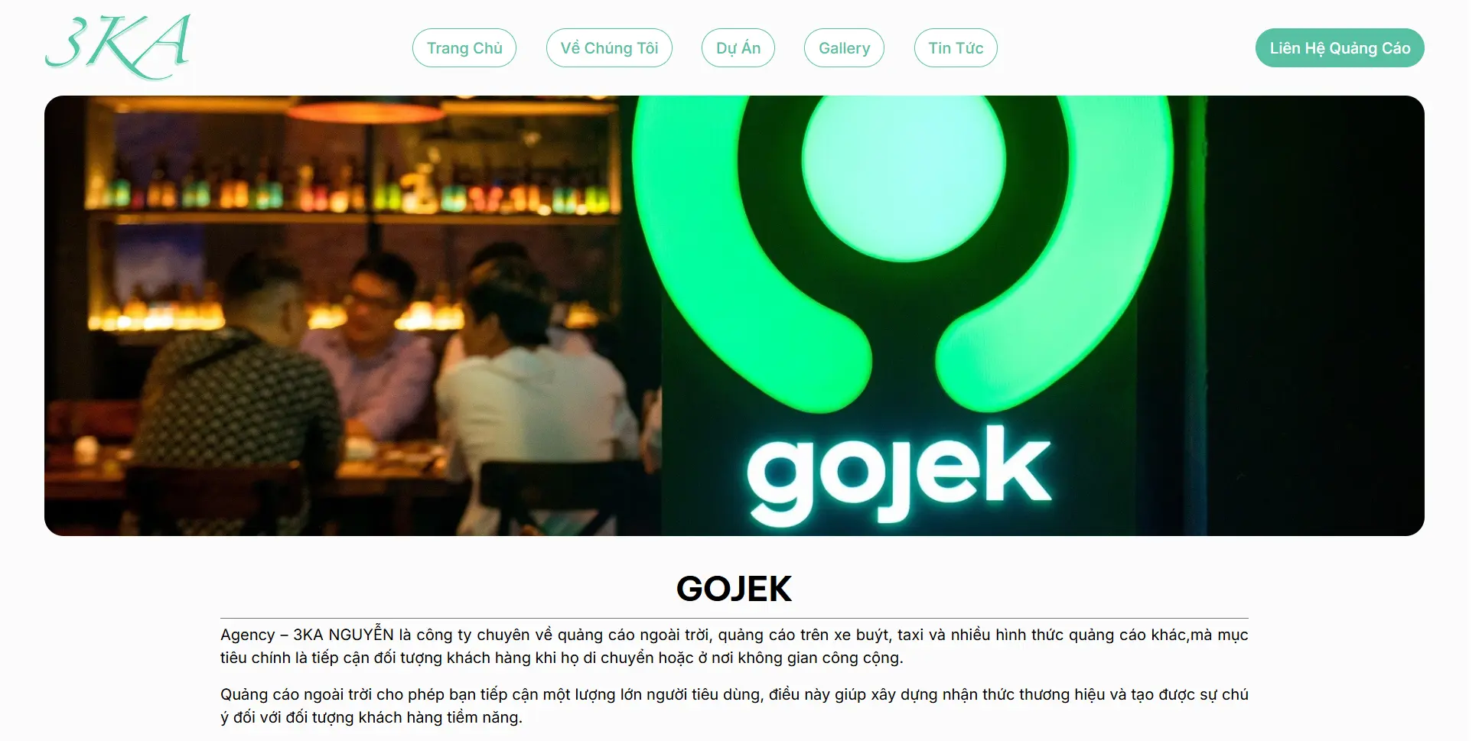Open the Trang Chủ menu item
Viewport: 1482px width, 741px height.
coord(464,48)
